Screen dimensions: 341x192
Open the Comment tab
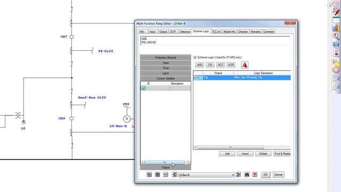point(269,31)
